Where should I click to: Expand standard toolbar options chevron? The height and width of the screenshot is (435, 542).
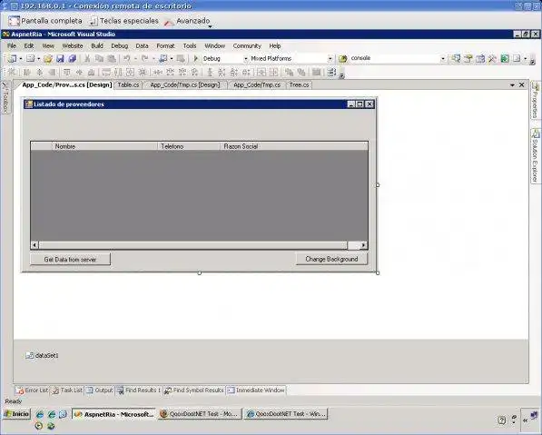tap(532, 62)
